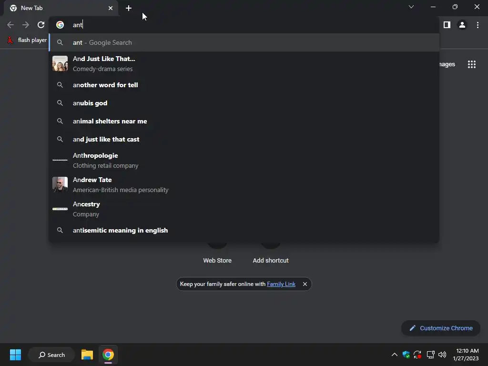This screenshot has height=366, width=488.
Task: Open the Windows Start menu
Action: tap(15, 355)
